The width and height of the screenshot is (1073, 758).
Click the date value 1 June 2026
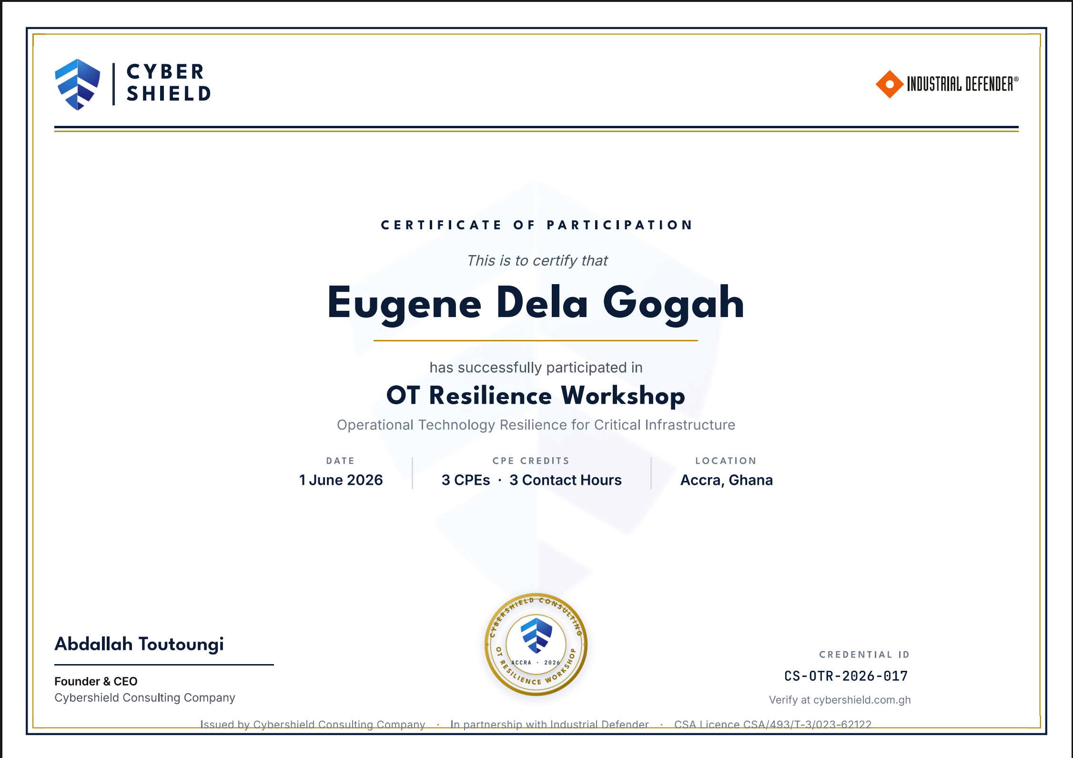click(341, 480)
